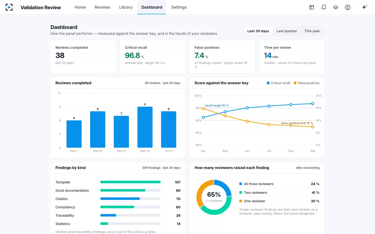Click the Sep 7 bar
Viewport: 375px width, 234px height.
coord(74,134)
